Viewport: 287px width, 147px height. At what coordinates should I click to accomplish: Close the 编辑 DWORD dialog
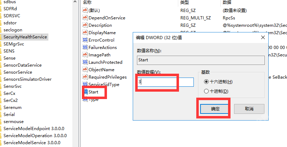tap(263, 37)
